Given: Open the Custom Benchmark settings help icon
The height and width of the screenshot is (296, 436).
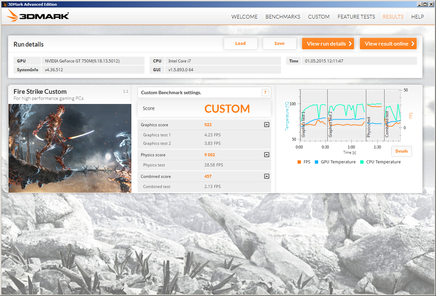Looking at the screenshot, I should point(265,92).
